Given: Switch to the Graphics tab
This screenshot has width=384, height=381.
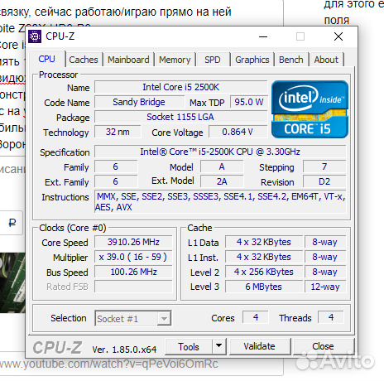Looking at the screenshot, I should 252,60.
